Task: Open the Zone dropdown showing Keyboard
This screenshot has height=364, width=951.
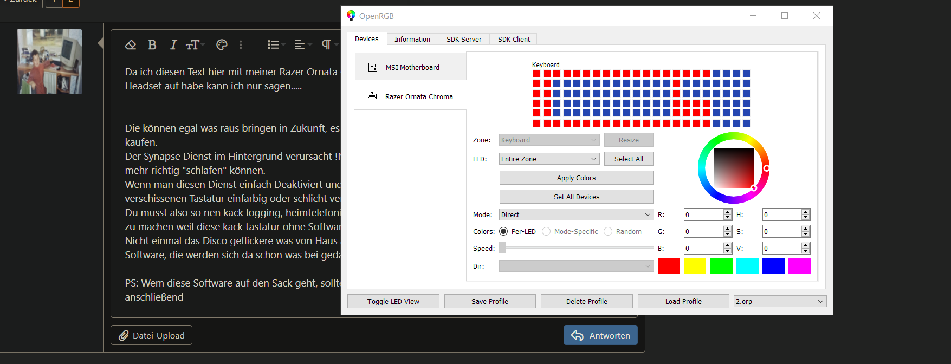Action: (x=549, y=140)
